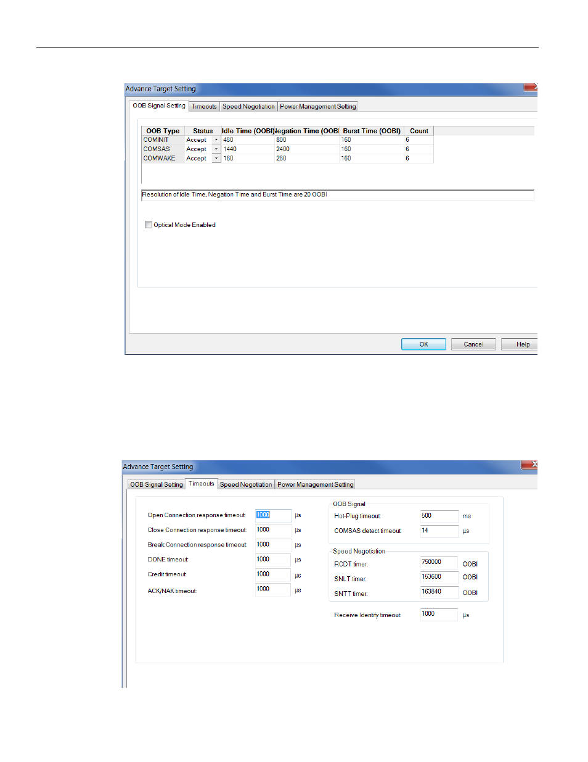
Task: Open Speed Negotiation tab in lower dialog
Action: click(246, 485)
